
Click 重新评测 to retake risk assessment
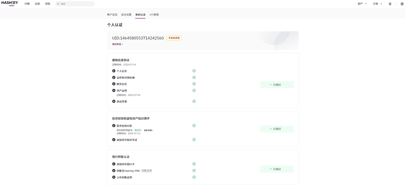coord(148,130)
